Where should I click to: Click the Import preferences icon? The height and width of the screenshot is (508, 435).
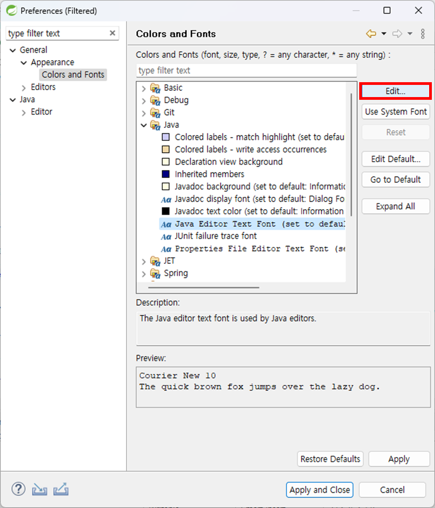tap(40, 489)
